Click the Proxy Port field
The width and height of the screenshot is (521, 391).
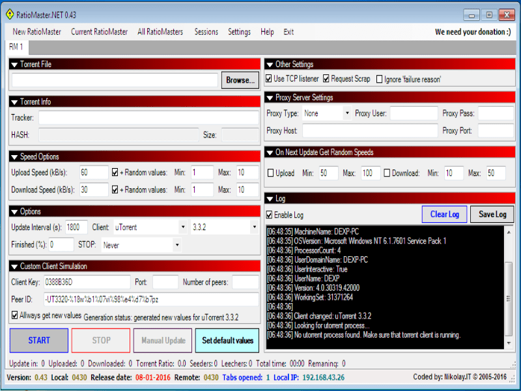(x=496, y=131)
